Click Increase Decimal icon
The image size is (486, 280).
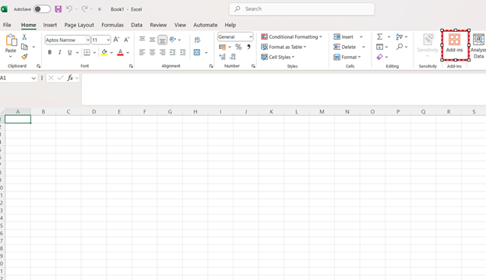click(x=222, y=57)
